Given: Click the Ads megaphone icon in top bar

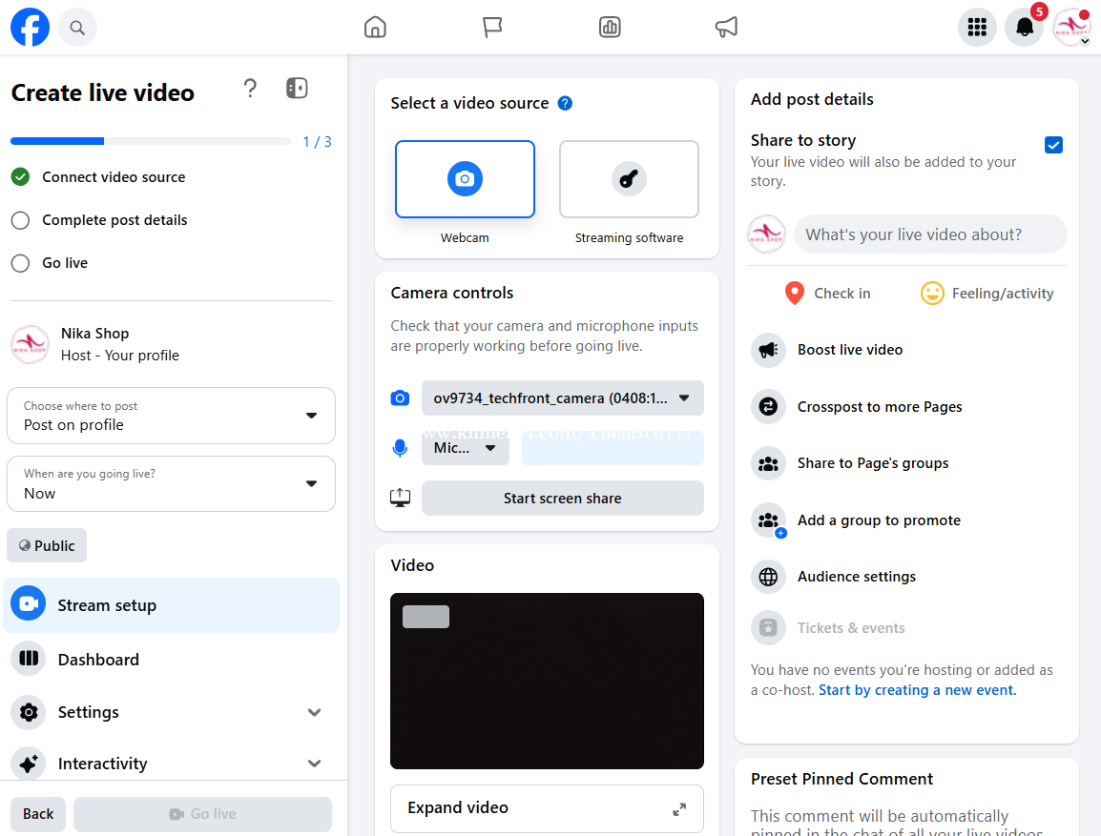Looking at the screenshot, I should pos(726,27).
